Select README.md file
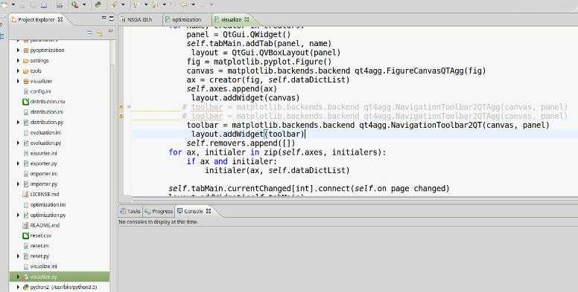 [45, 225]
